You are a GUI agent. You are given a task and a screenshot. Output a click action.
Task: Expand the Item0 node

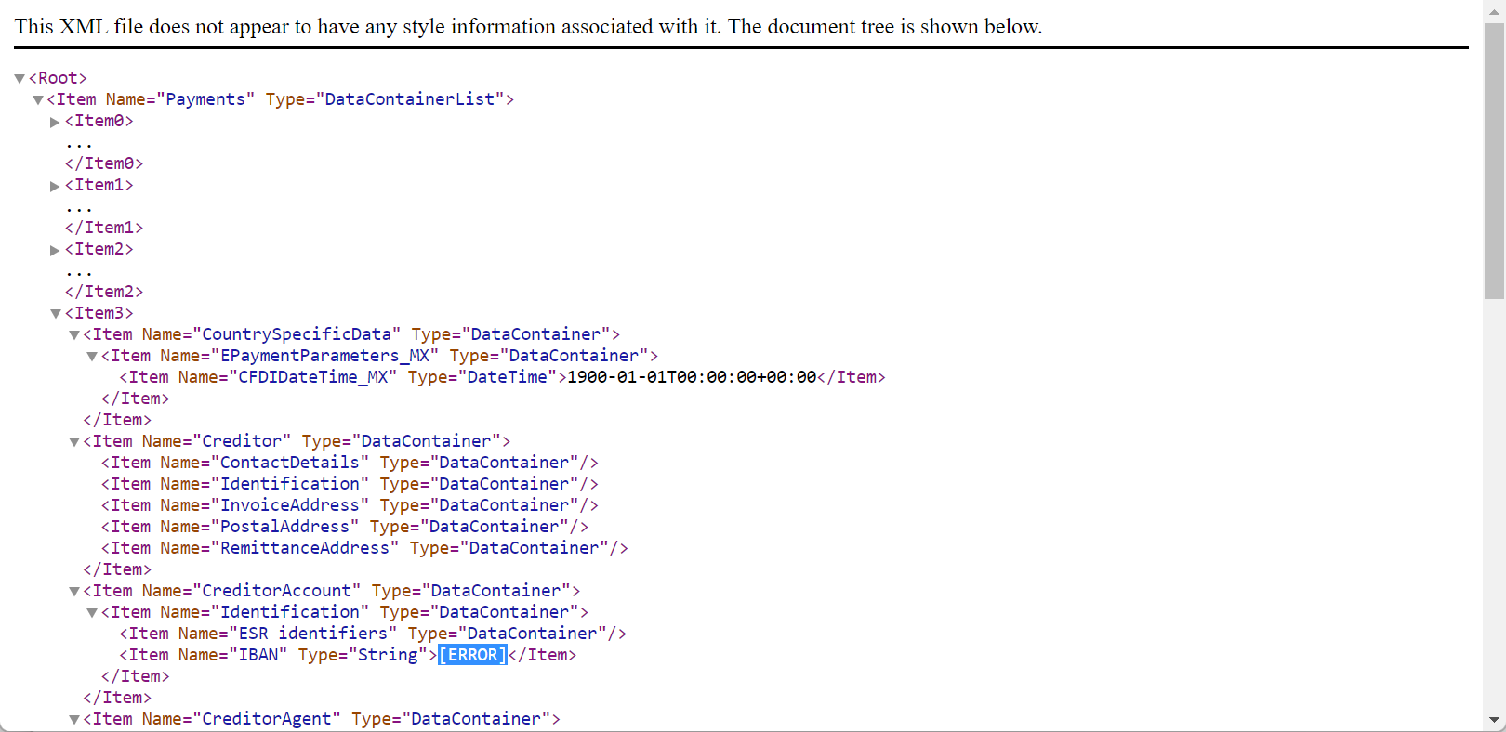[x=55, y=122]
